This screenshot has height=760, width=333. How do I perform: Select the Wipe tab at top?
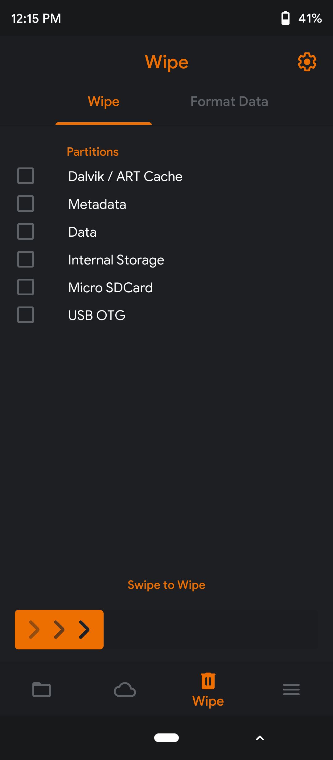coord(104,102)
